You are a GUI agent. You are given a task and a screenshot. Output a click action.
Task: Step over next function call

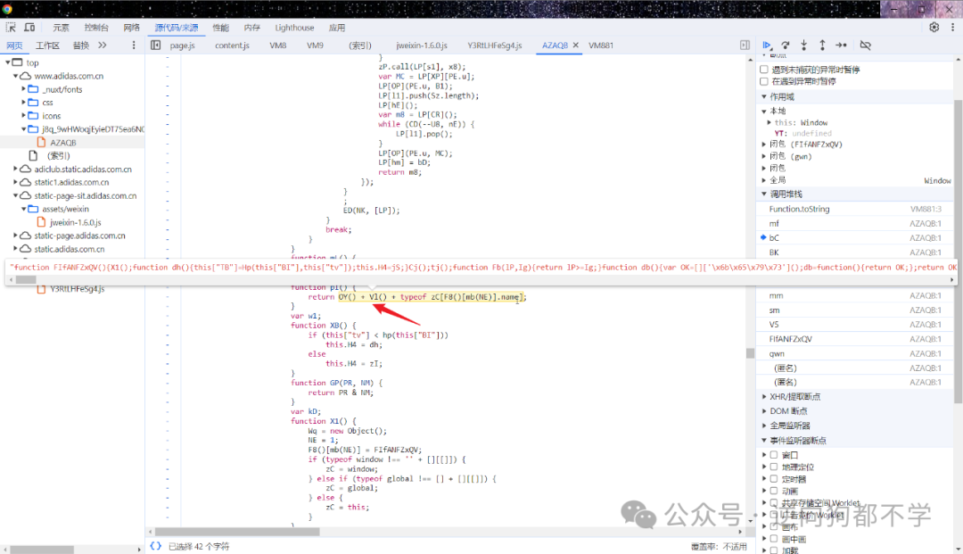click(x=786, y=45)
